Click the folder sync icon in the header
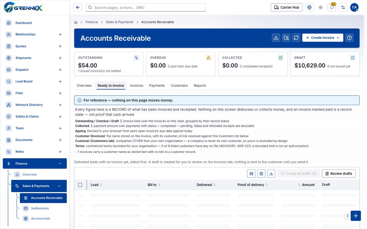 pos(286,38)
